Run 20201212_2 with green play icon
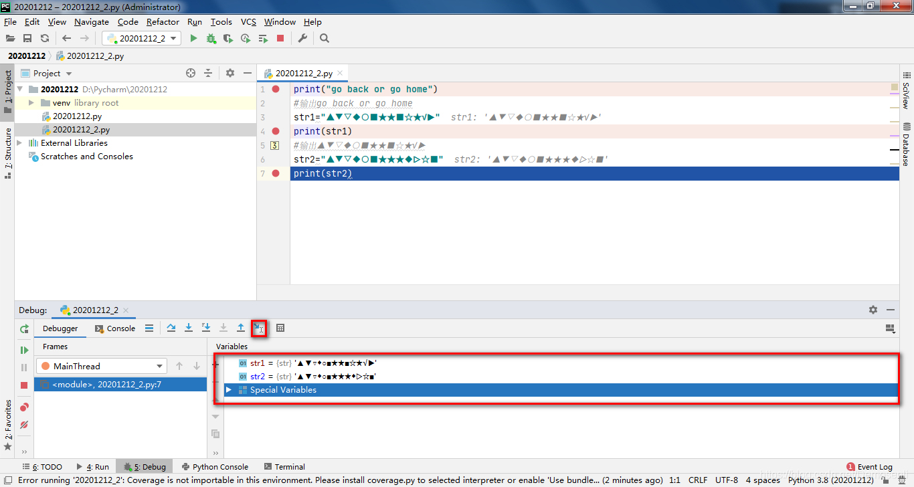Screen dimensions: 914x487 (x=193, y=39)
